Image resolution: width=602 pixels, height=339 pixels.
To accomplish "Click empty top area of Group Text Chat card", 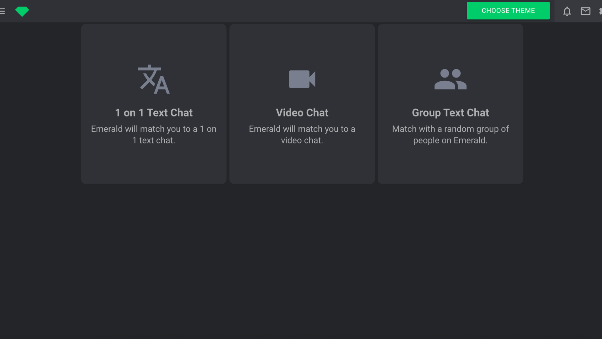I will tap(450, 42).
